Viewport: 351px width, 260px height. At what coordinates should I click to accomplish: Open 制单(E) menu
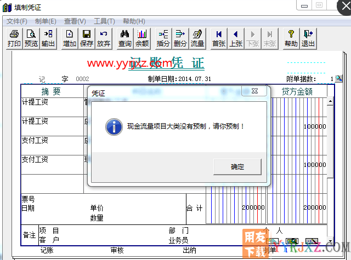(x=46, y=21)
